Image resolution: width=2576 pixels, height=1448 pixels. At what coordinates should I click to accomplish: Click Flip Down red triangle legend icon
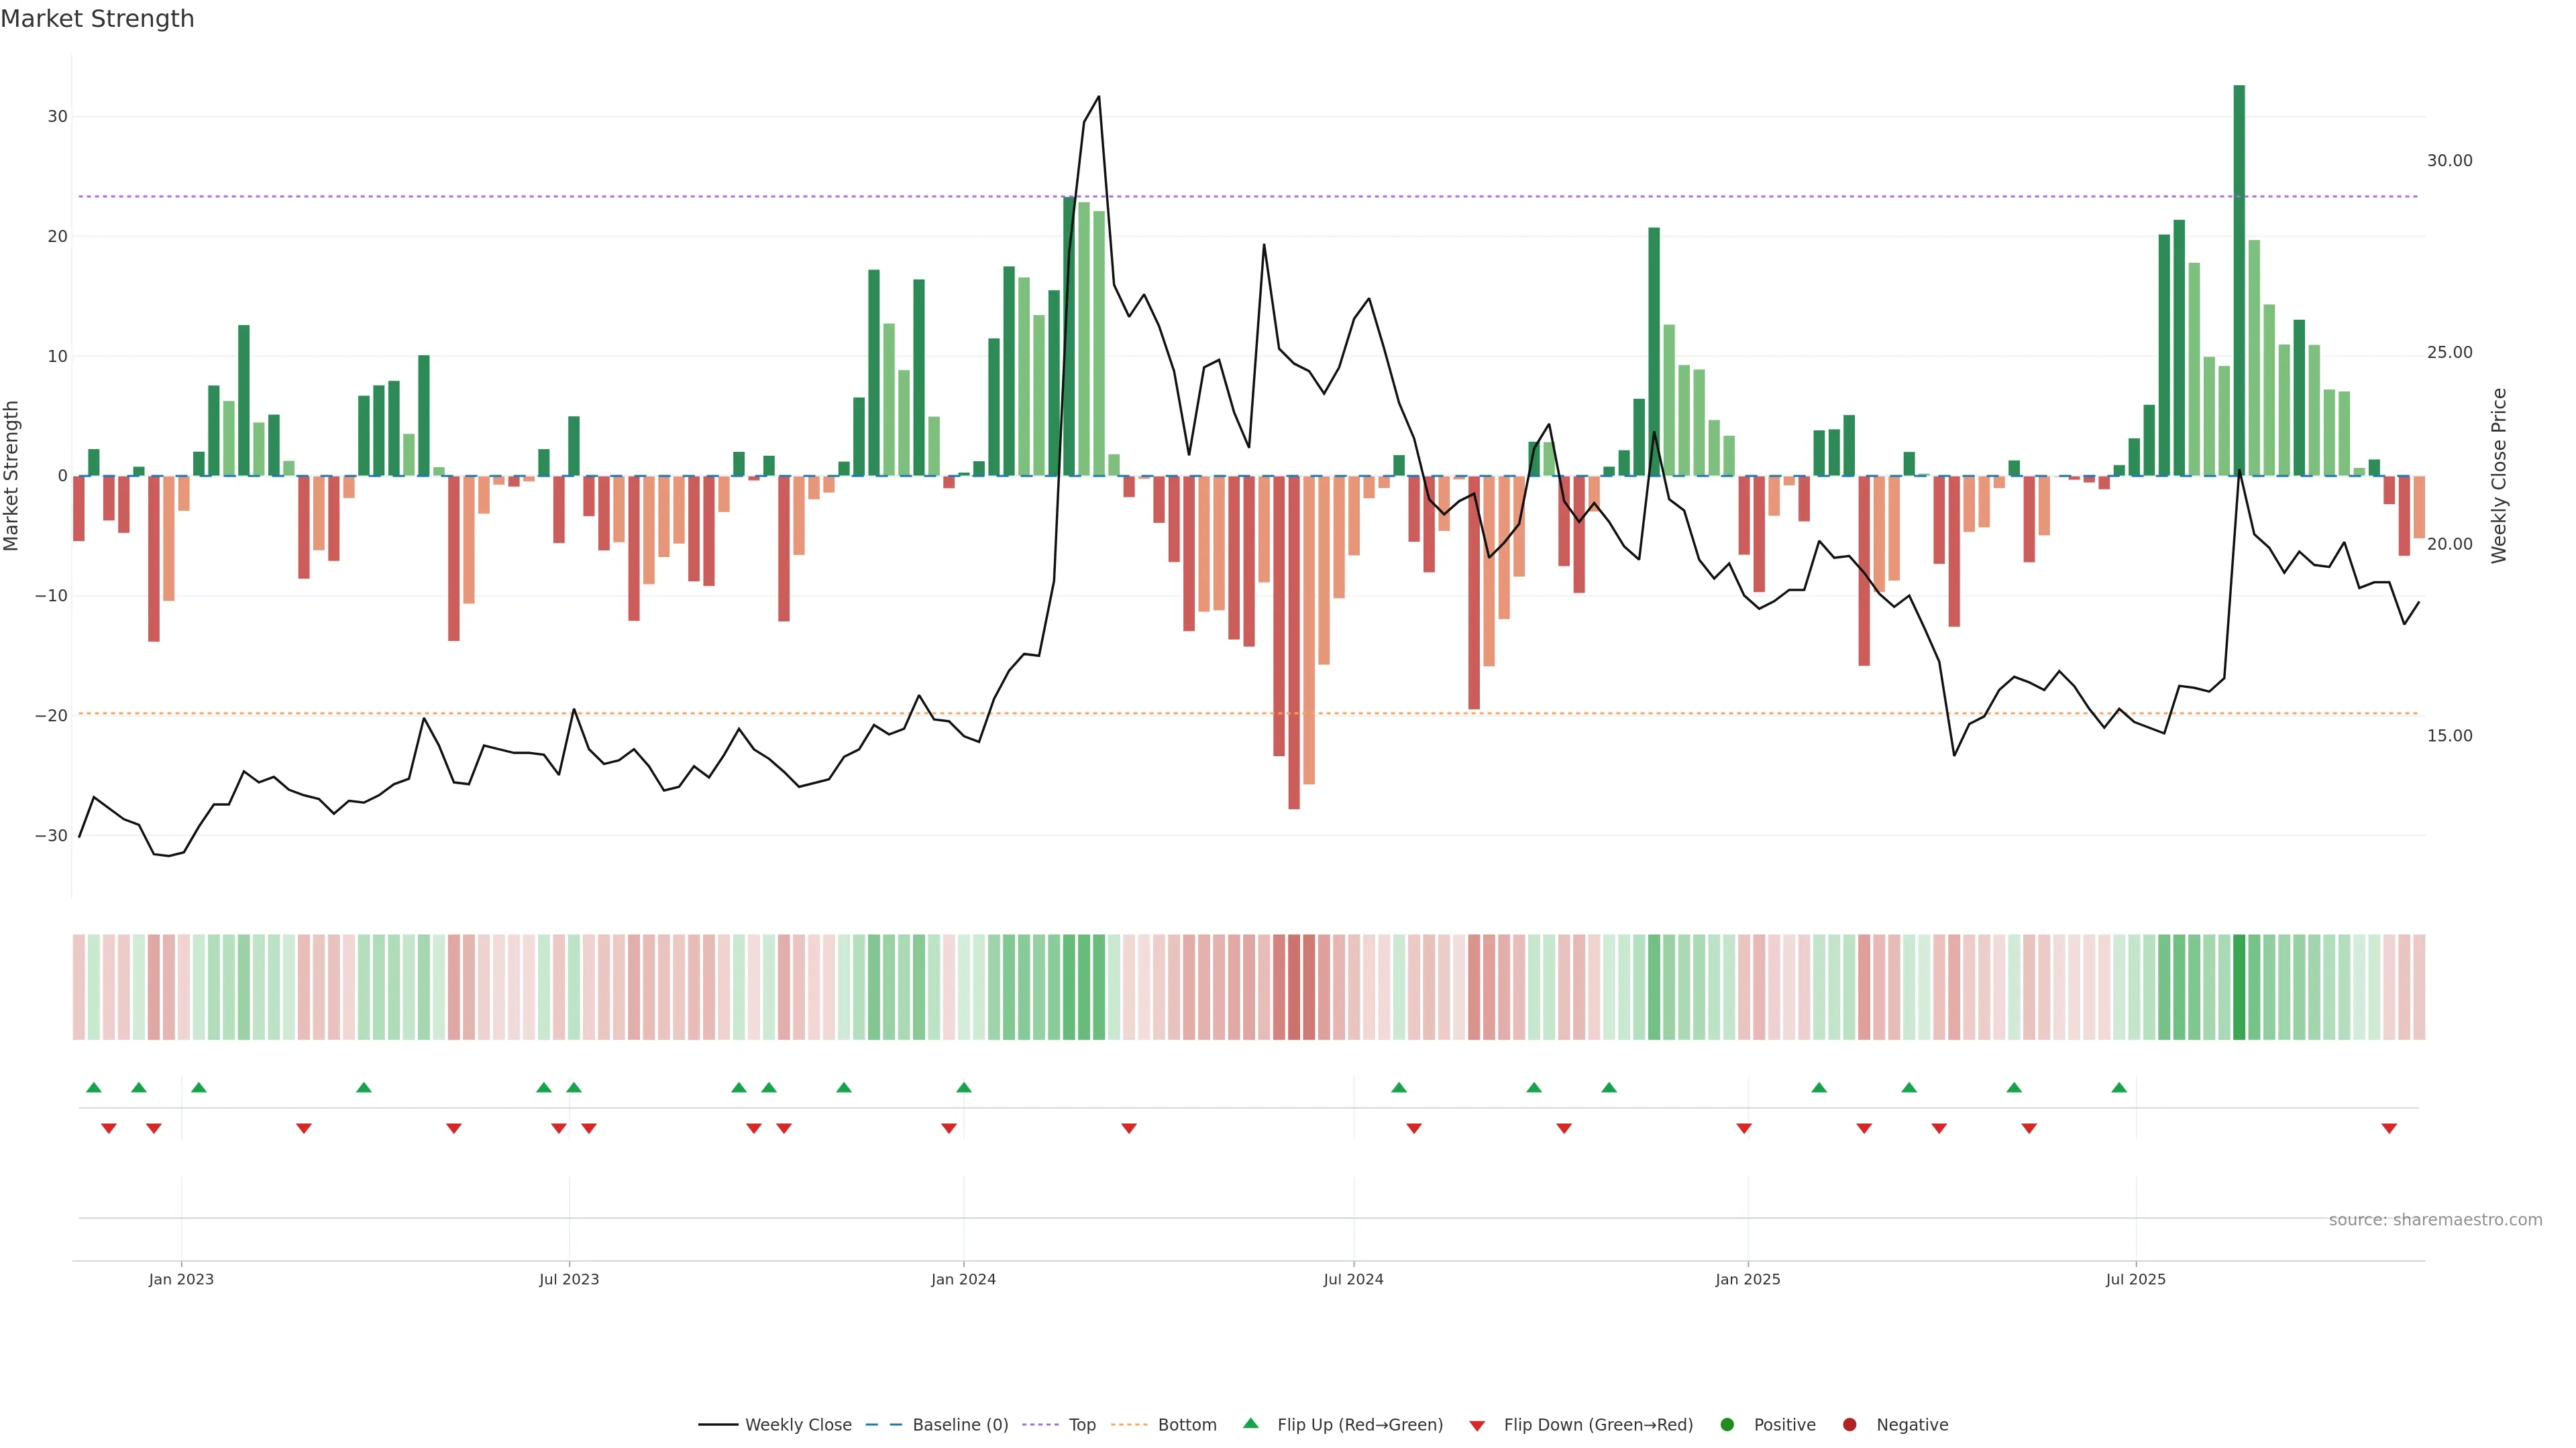1477,1426
